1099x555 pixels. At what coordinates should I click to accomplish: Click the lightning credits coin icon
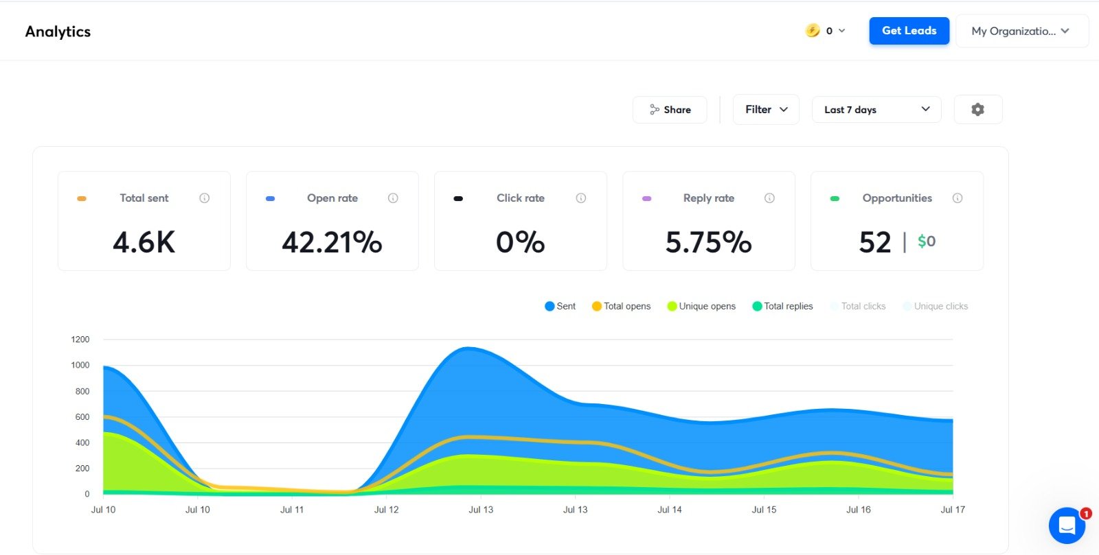(813, 31)
